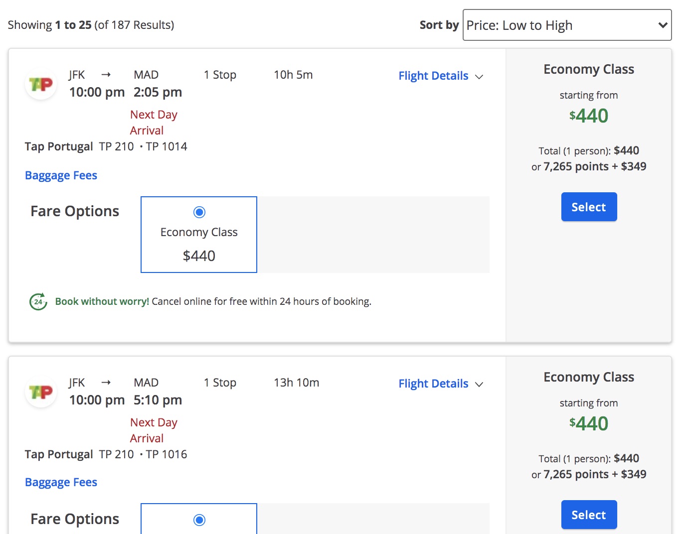Click the TAP Portugal logo on the first flight
Screen dimensions: 683x534
point(40,84)
